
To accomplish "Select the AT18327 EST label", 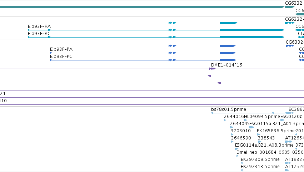I will (x=294, y=159).
